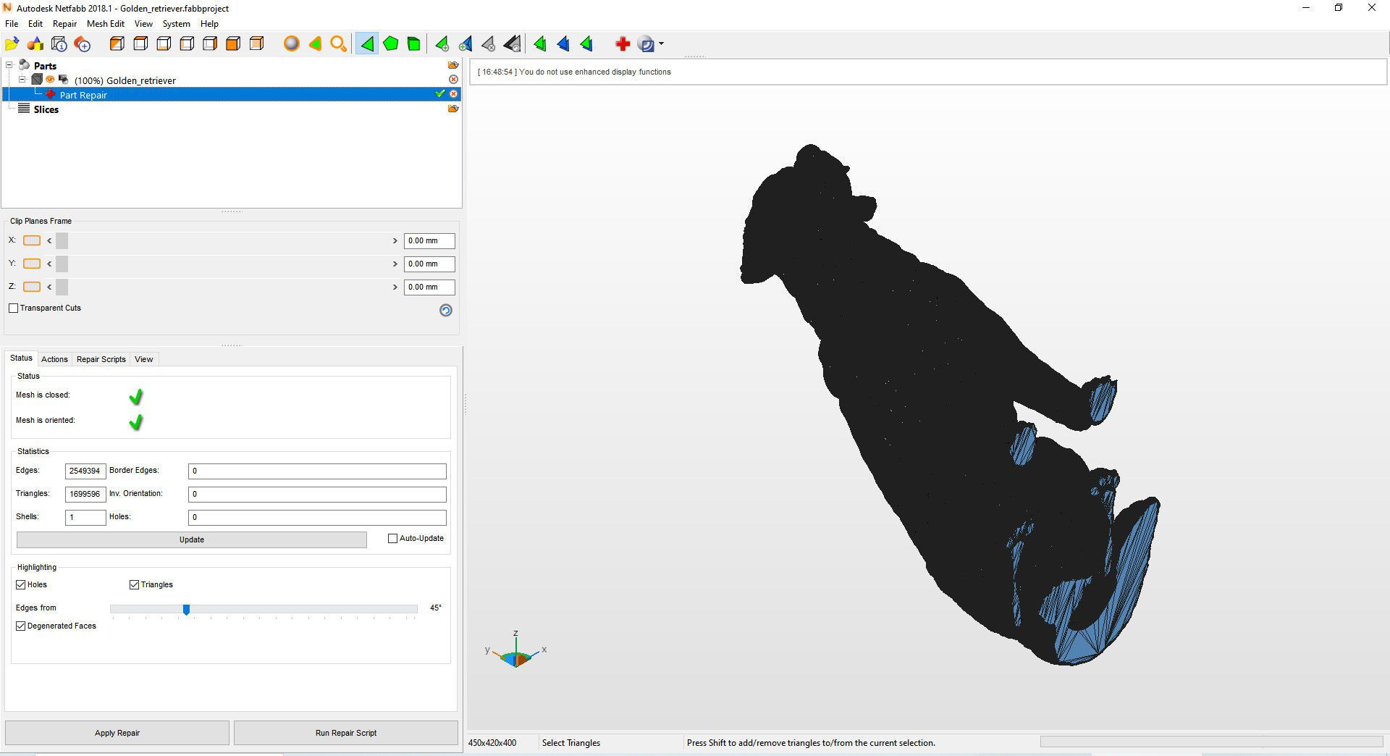Select the seventh cube view icon
This screenshot has width=1390, height=756.
[256, 44]
